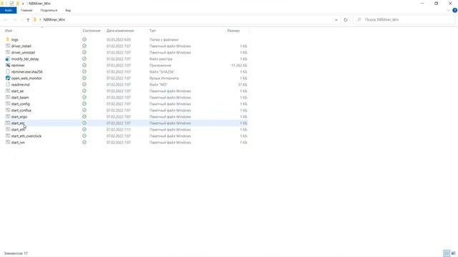
Task: Select the start_eth_overclock file name
Action: click(26, 136)
